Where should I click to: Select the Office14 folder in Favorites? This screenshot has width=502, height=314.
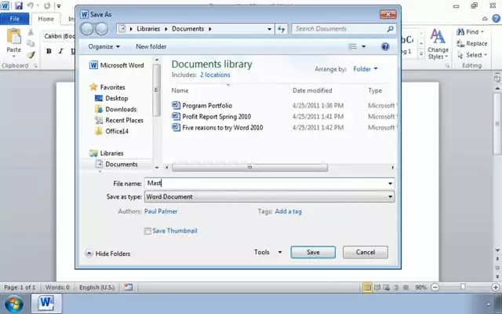click(x=117, y=131)
